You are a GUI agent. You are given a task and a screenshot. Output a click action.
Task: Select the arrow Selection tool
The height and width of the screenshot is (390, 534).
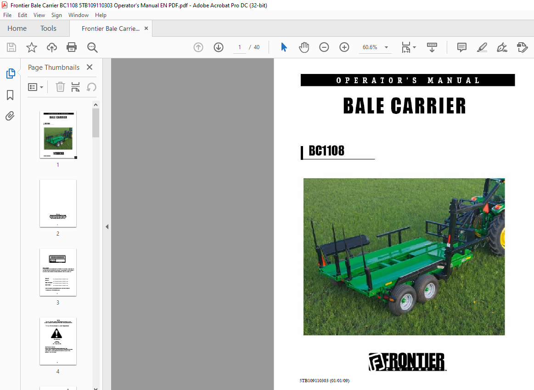click(x=284, y=47)
